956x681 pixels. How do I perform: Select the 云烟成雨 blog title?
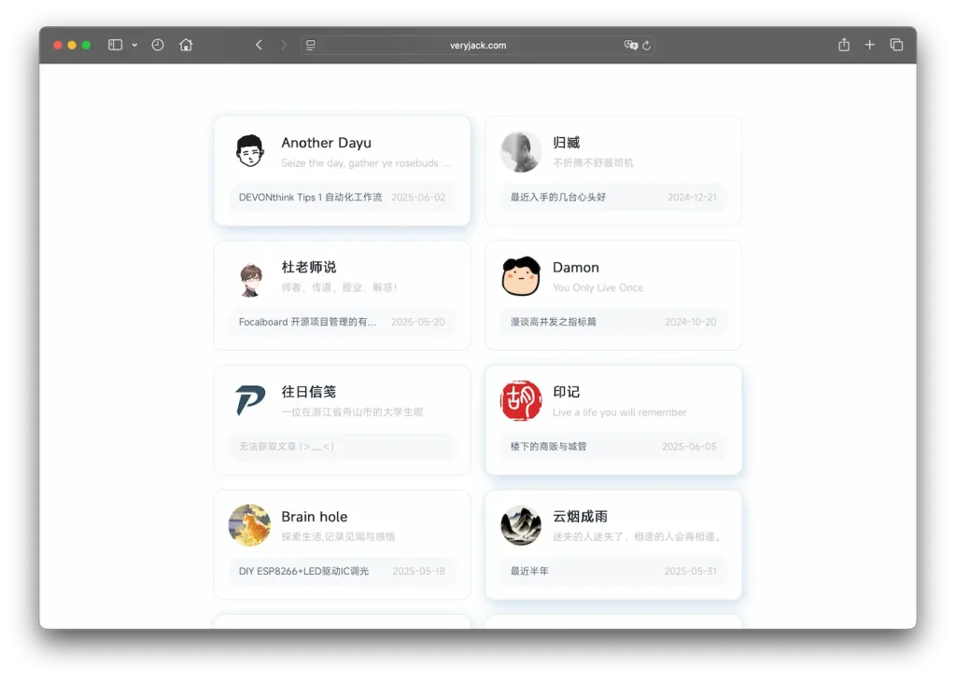point(580,517)
